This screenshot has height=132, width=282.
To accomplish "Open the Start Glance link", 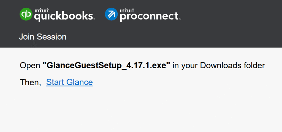I will [x=69, y=82].
